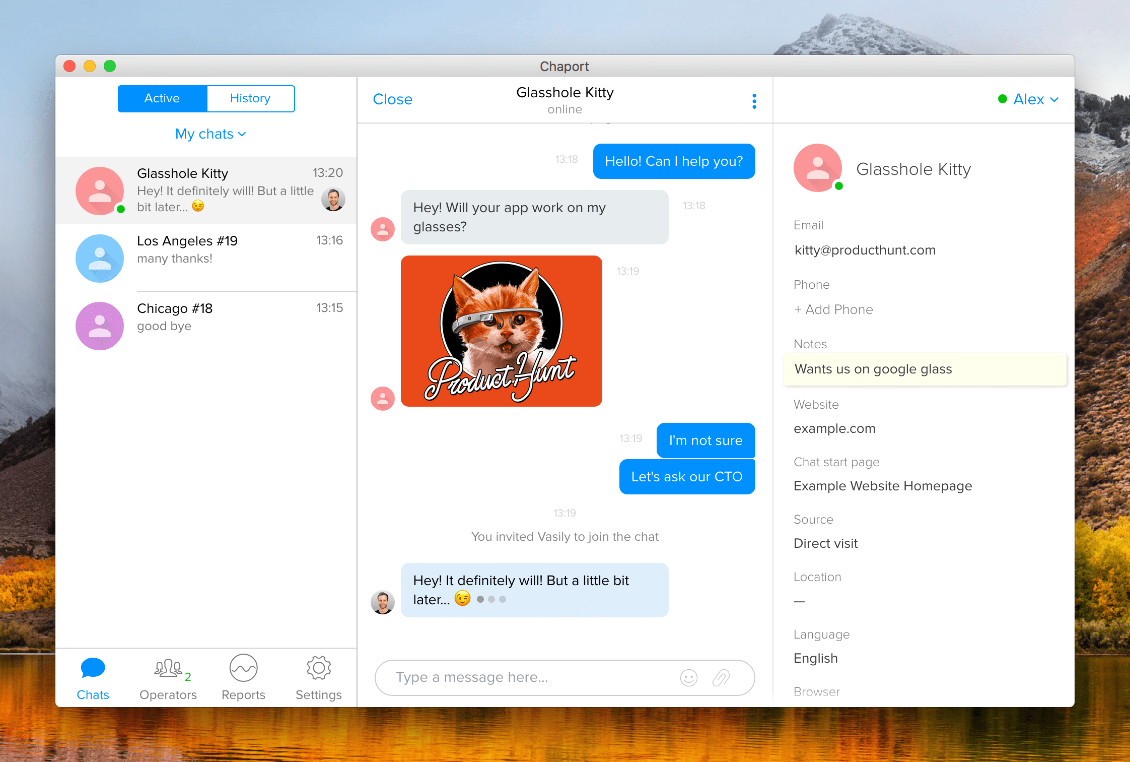Click the message input field
Screen dimensions: 1130x762
[529, 678]
